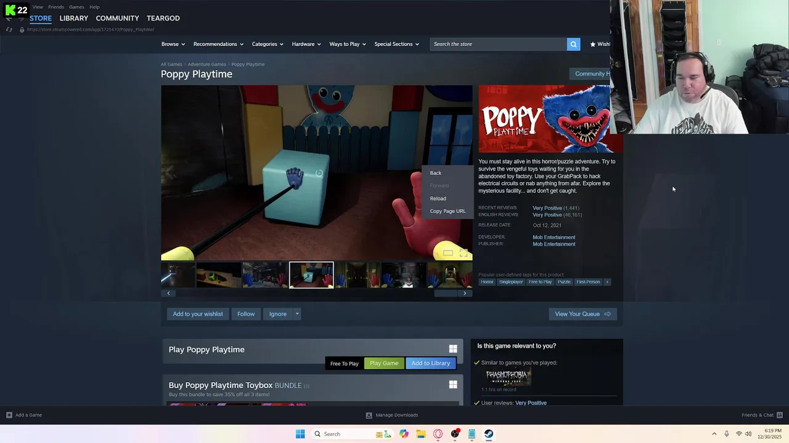Viewport: 789px width, 443px height.
Task: Choose Back in the context menu
Action: coord(436,173)
